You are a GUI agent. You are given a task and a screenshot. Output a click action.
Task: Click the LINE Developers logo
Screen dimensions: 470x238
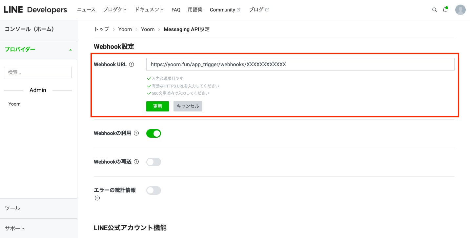(35, 10)
